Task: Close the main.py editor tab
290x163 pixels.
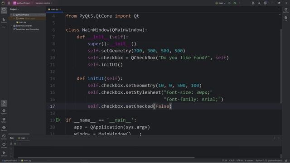Action: point(60,9)
